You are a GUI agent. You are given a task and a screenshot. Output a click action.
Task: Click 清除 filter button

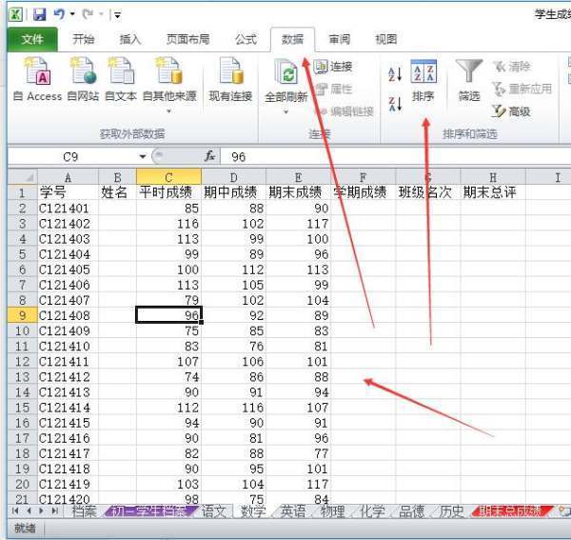coord(512,67)
